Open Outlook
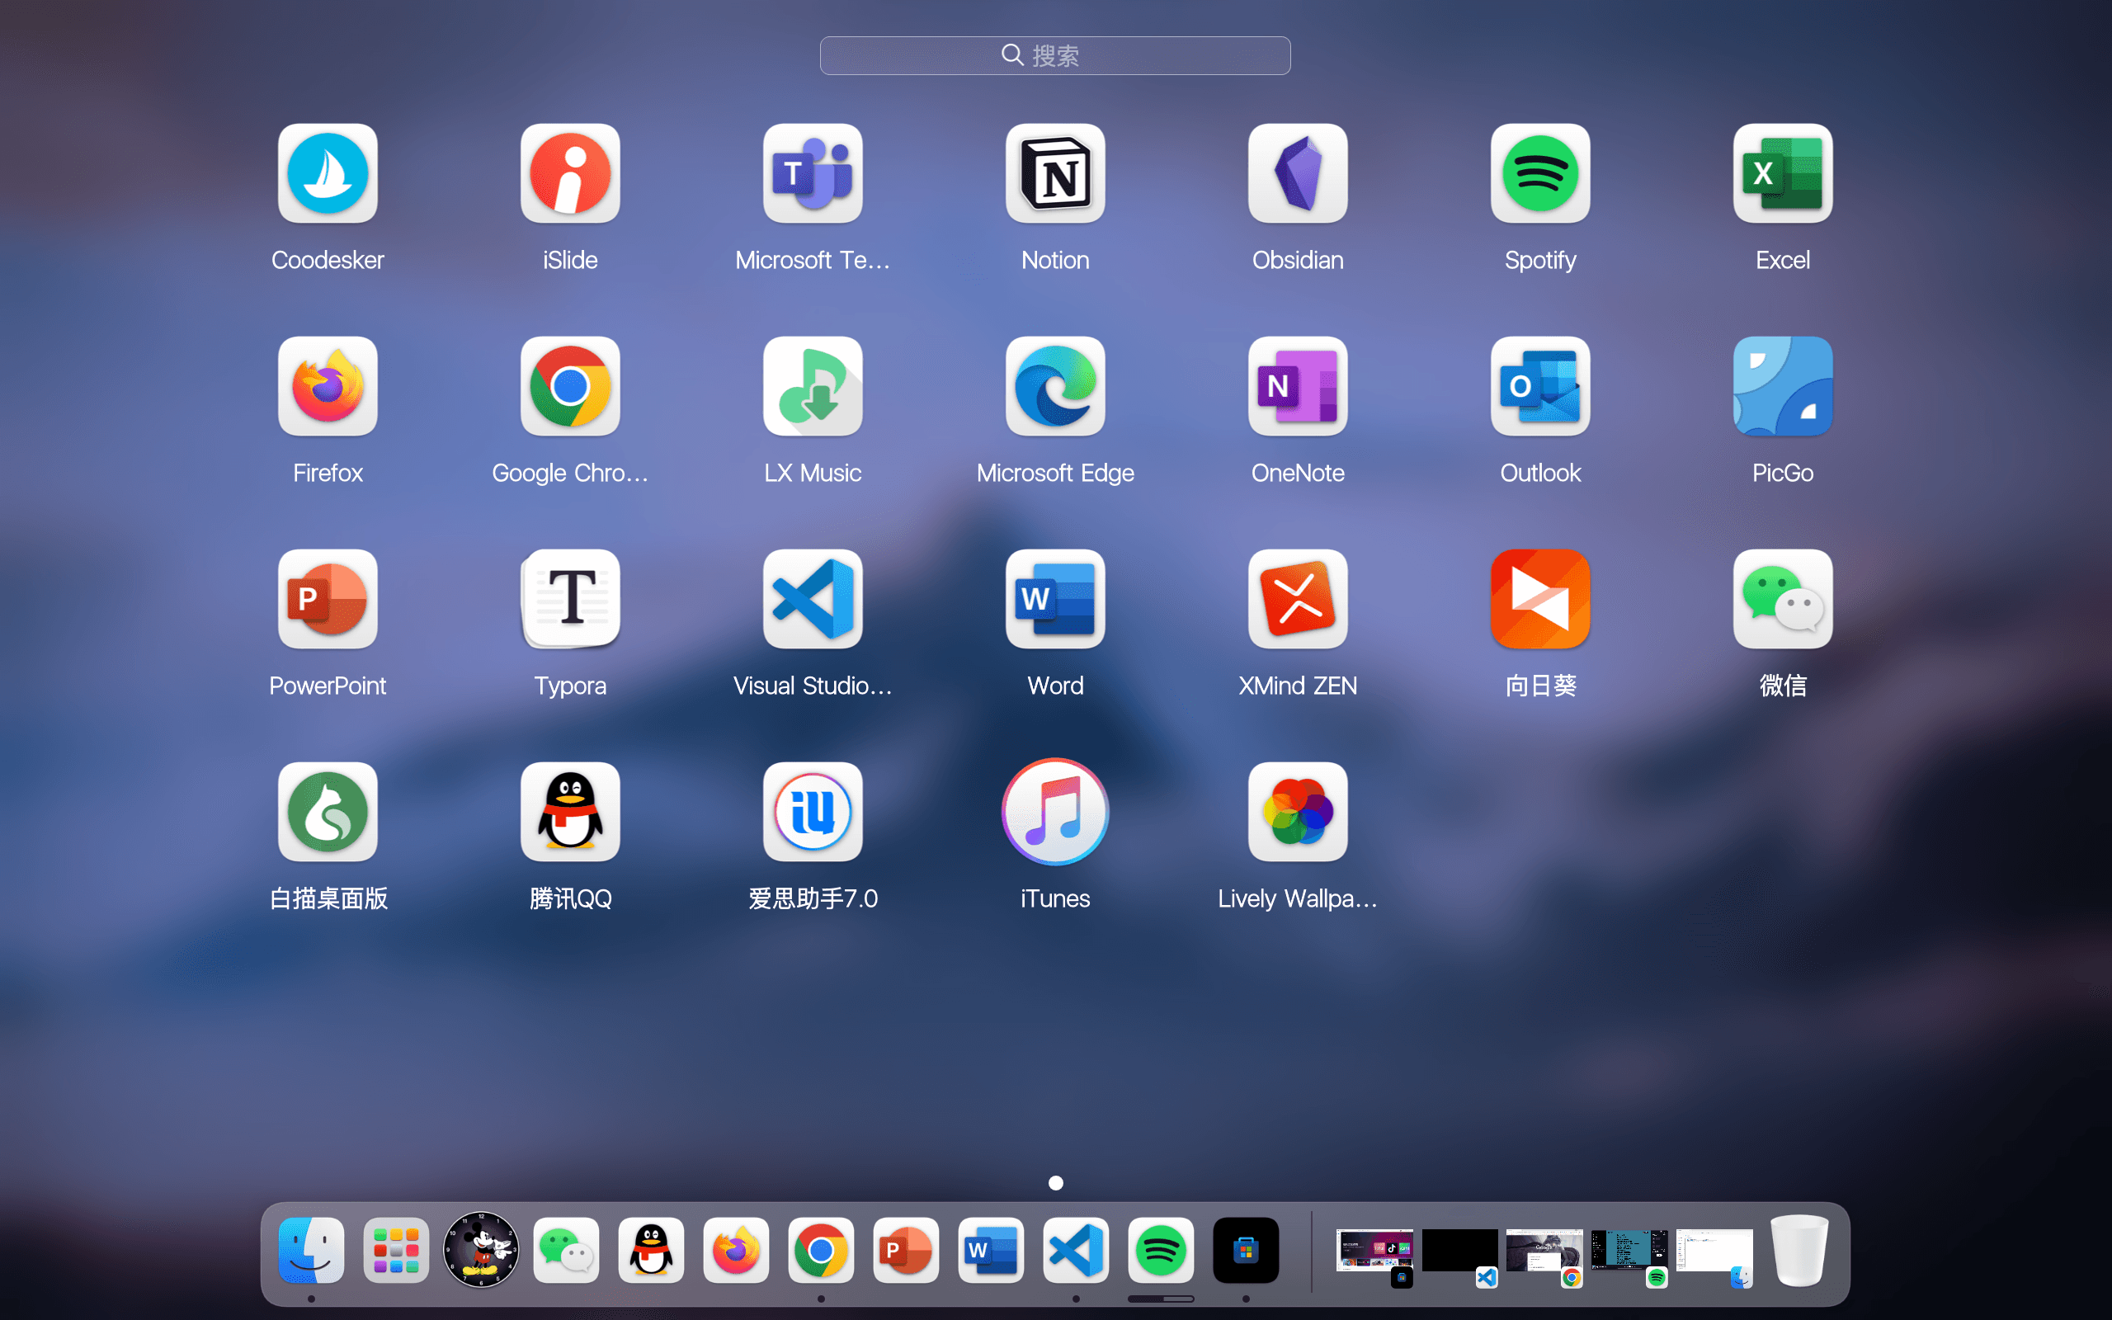This screenshot has height=1320, width=2112. pos(1540,386)
